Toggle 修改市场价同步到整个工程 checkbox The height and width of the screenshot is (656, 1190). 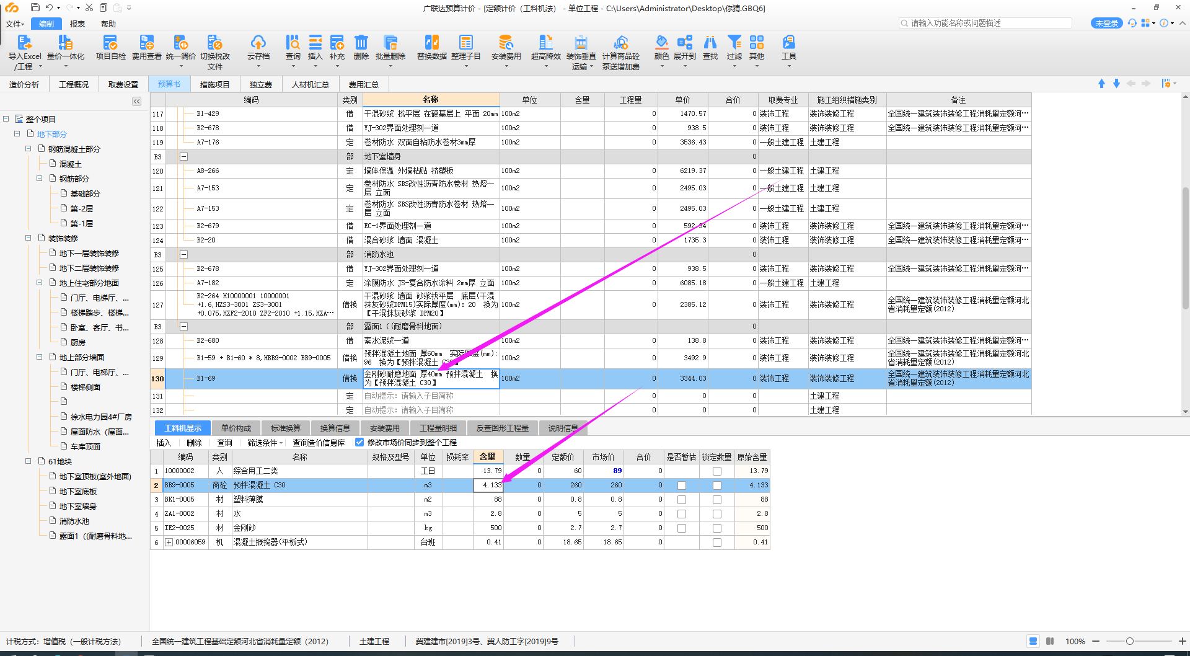pyautogui.click(x=359, y=442)
